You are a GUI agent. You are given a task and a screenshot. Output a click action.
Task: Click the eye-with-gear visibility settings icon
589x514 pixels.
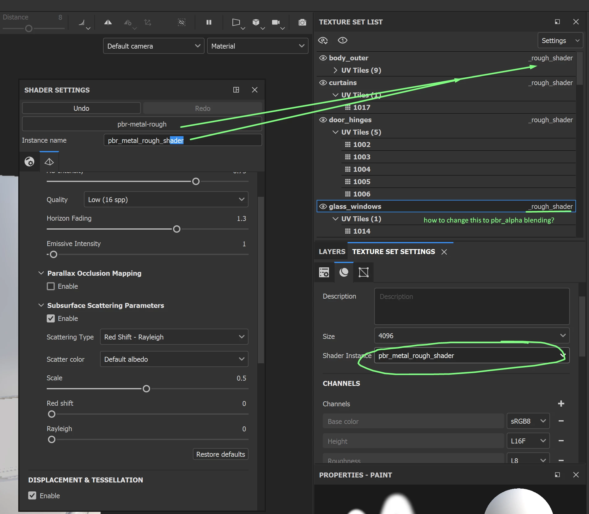[x=323, y=40]
